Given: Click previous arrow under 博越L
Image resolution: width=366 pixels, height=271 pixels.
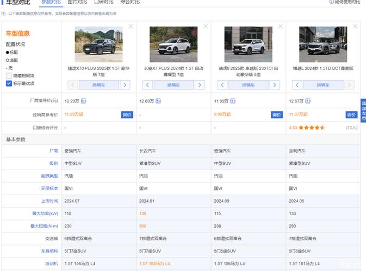Looking at the screenshot, I should tap(297, 85).
